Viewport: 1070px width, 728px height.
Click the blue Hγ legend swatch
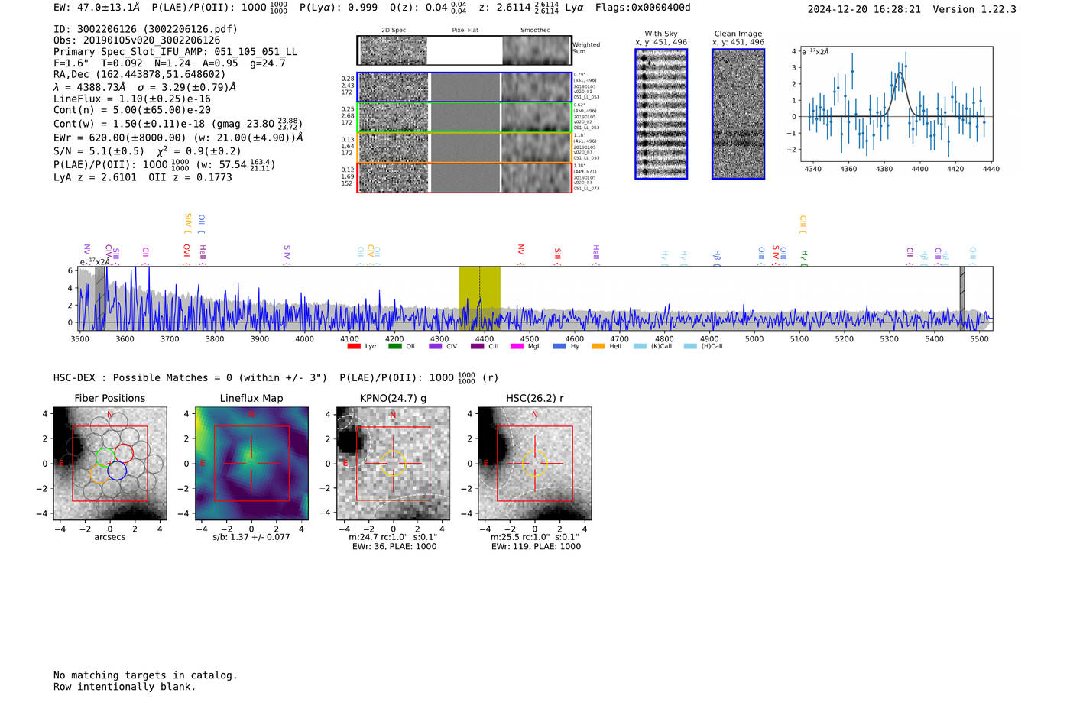click(x=559, y=346)
